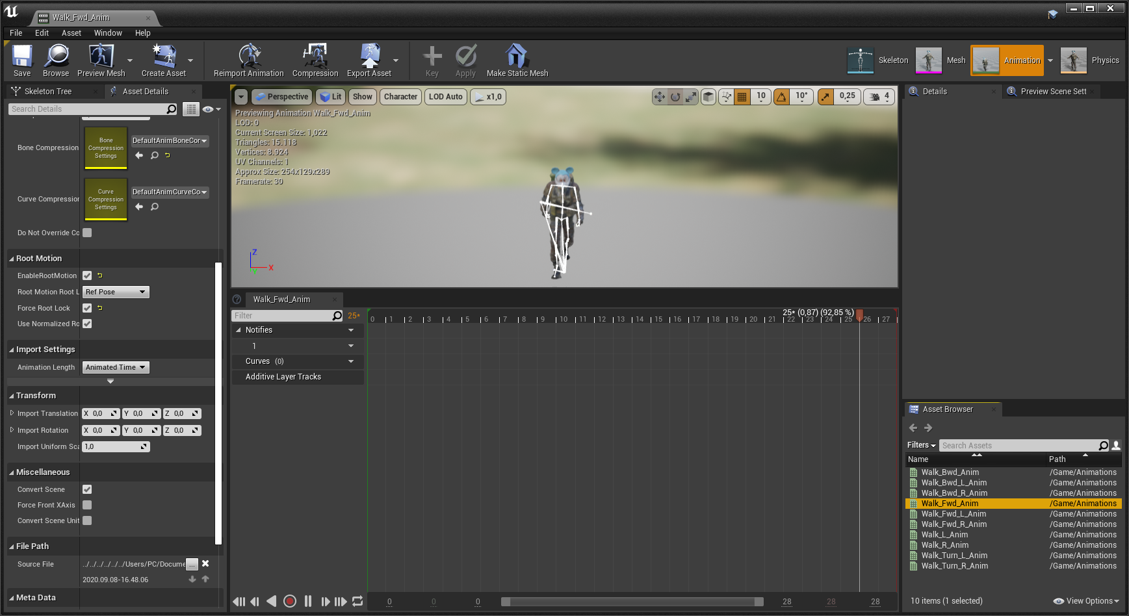Image resolution: width=1129 pixels, height=616 pixels.
Task: Open Filters dropdown in Asset Browser
Action: [921, 445]
